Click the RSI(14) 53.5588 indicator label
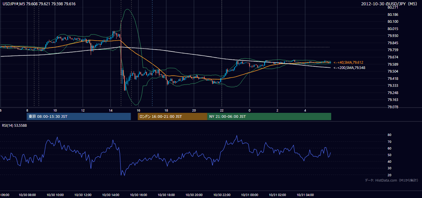Screen dimensions: 422x198 (x=15, y=125)
